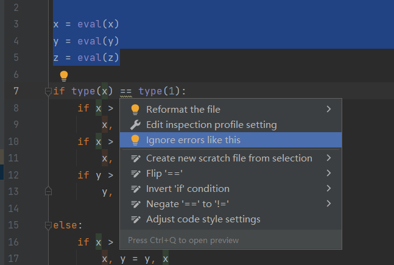Open 'Edit inspection profile setting'

(231, 125)
